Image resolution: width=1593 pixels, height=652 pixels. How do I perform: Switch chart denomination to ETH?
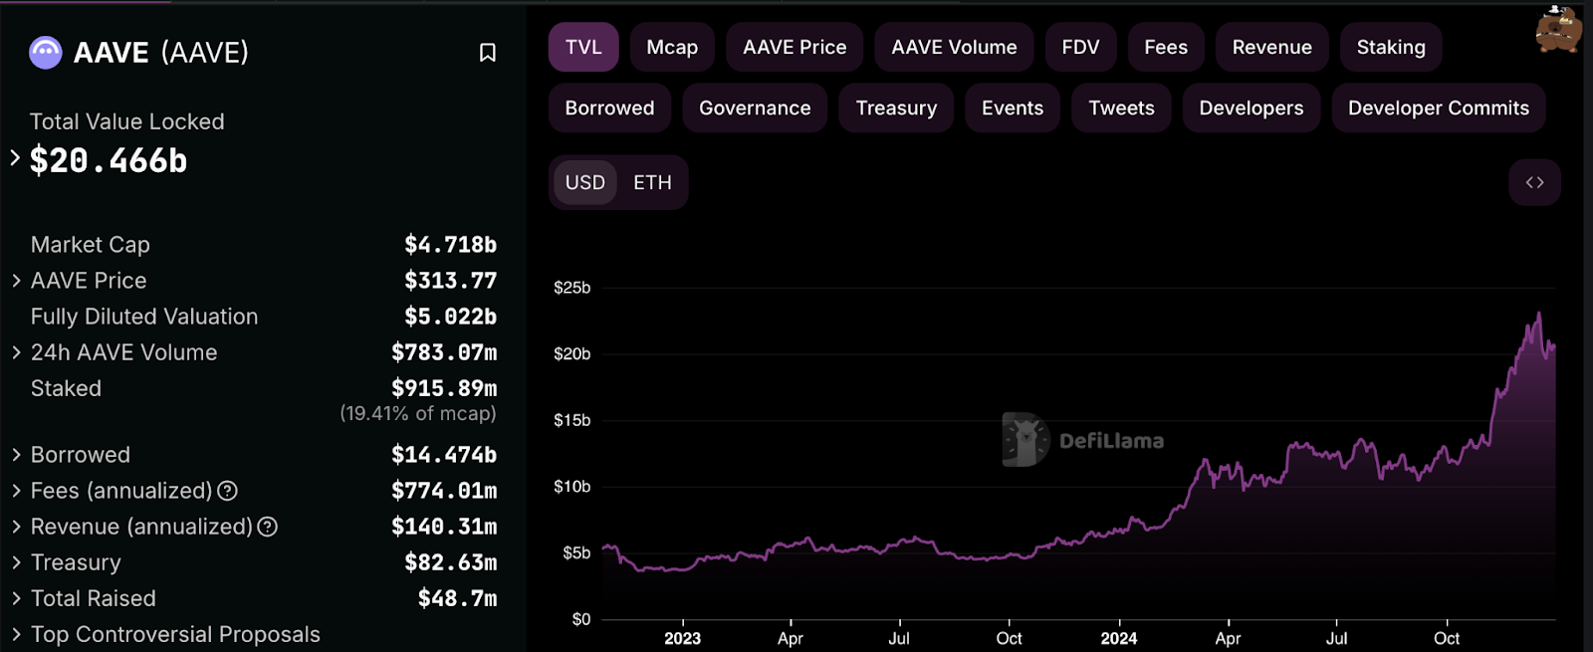click(x=652, y=182)
